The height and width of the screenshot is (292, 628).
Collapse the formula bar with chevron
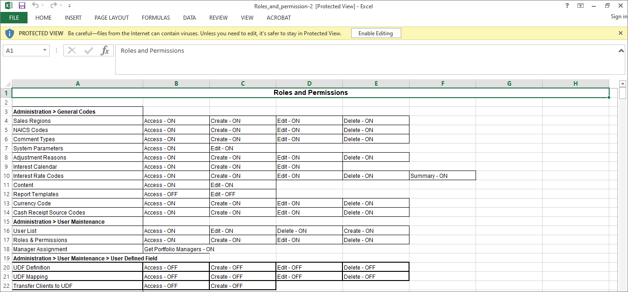621,51
